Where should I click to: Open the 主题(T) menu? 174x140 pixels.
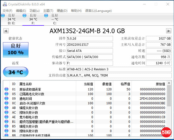tap(48, 11)
